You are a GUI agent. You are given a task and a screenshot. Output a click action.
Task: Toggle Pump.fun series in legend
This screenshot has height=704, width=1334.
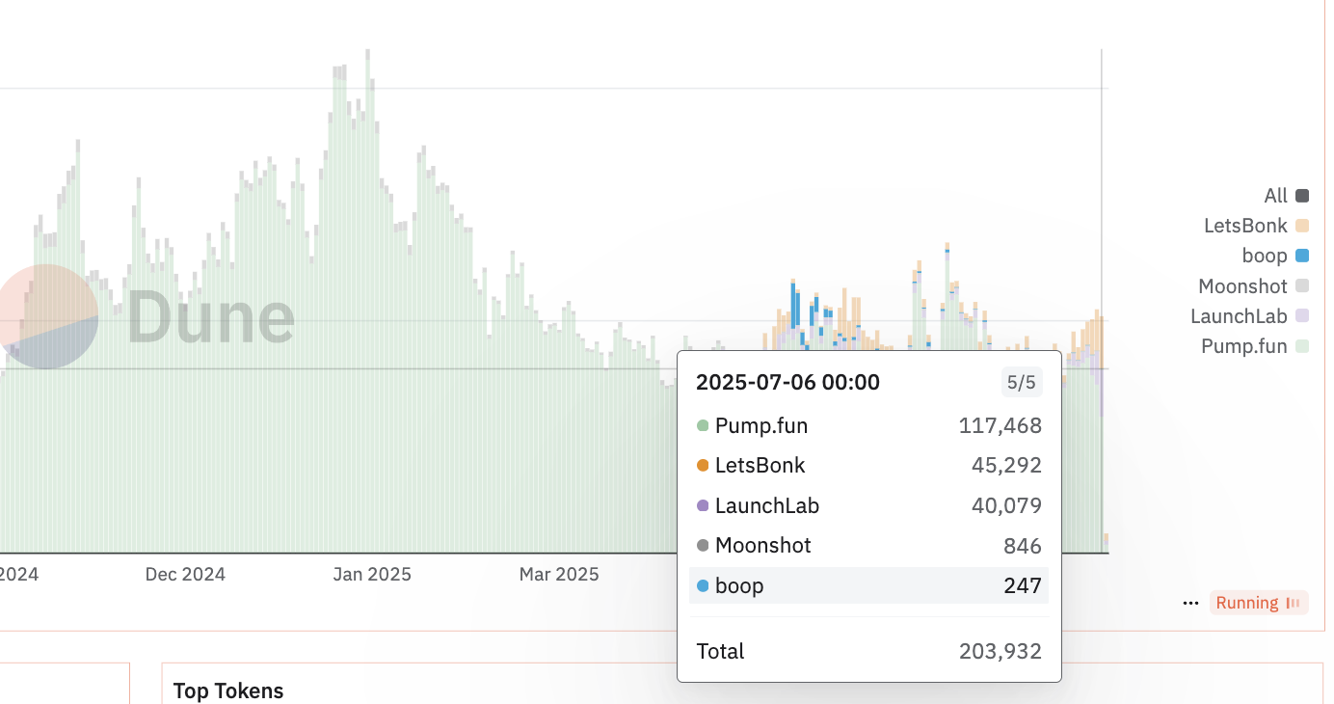(x=1255, y=346)
